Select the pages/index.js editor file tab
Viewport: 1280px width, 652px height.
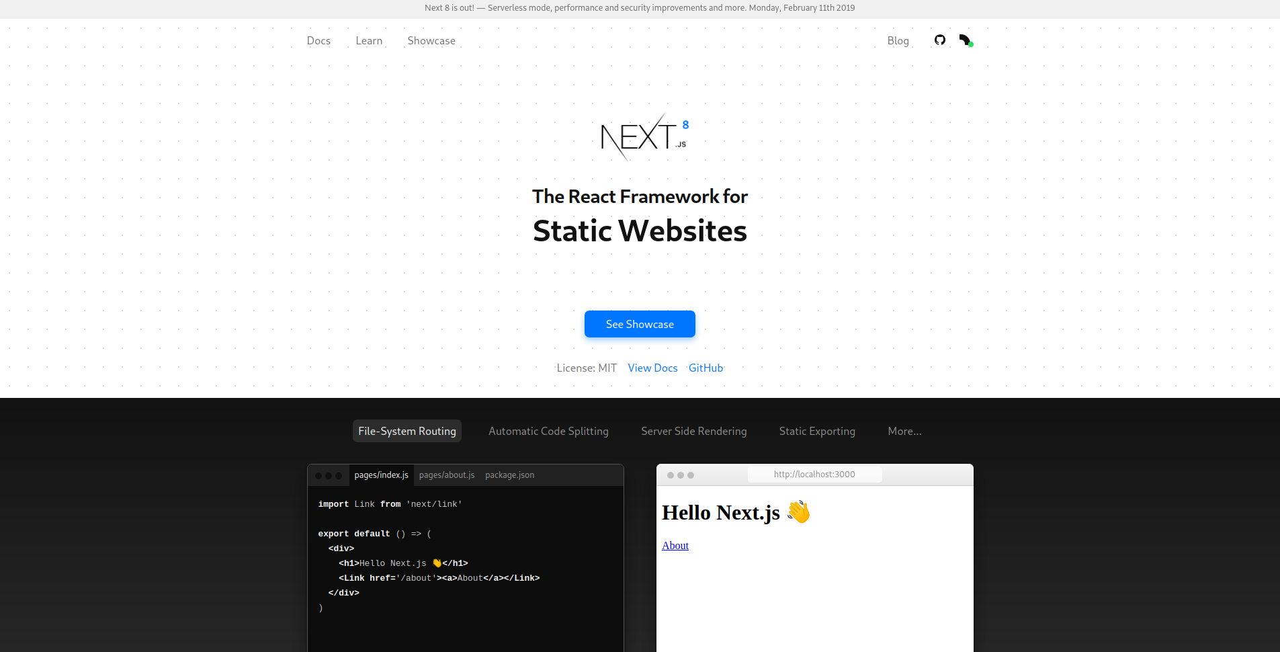click(x=381, y=475)
